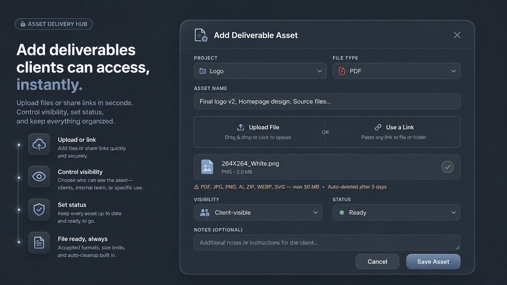Expand the Status chevron arrow
507x285 pixels.
coord(454,213)
